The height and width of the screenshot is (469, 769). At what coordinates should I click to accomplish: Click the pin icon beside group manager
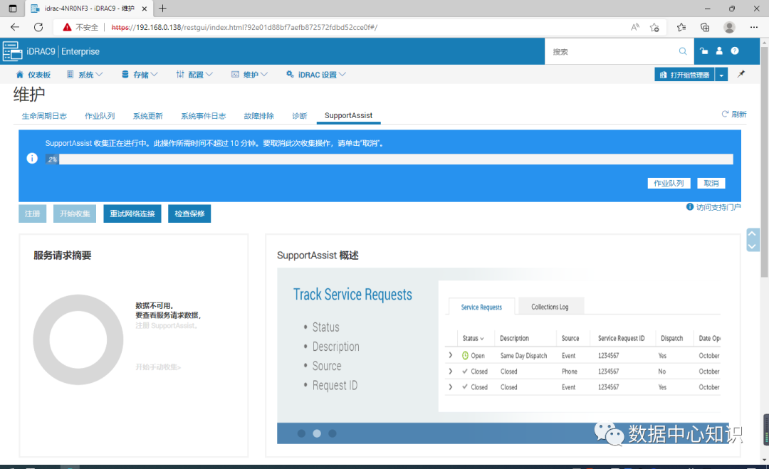[741, 75]
